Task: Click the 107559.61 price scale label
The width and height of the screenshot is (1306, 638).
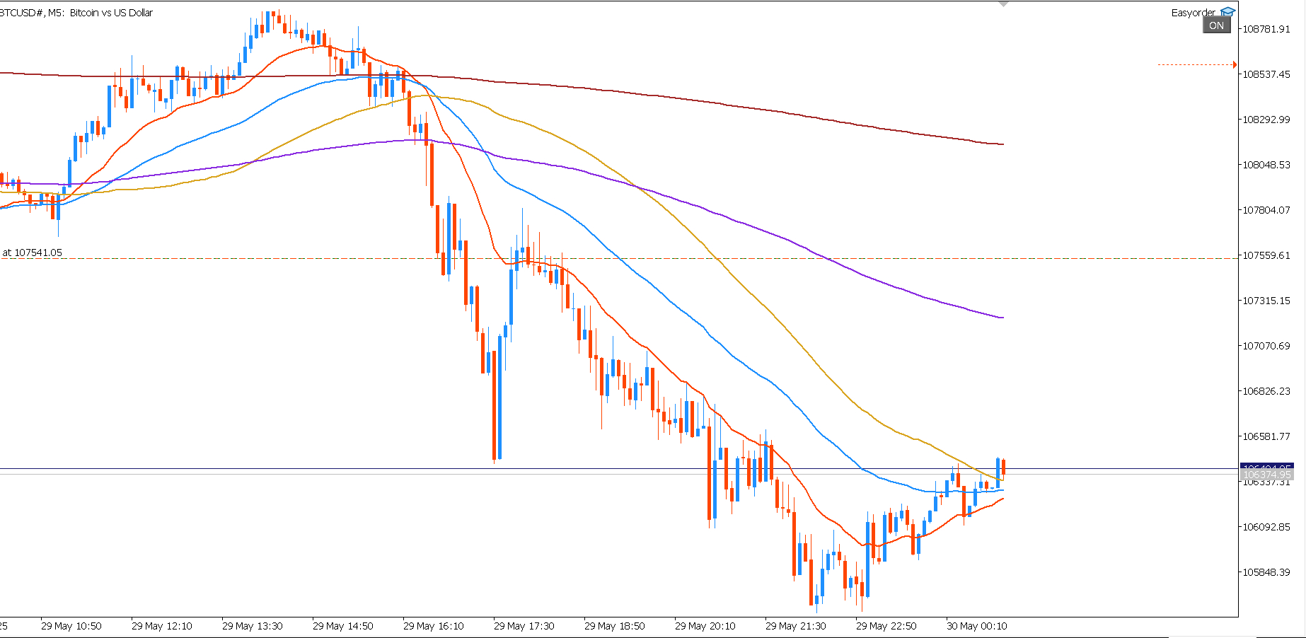Action: pos(1266,255)
